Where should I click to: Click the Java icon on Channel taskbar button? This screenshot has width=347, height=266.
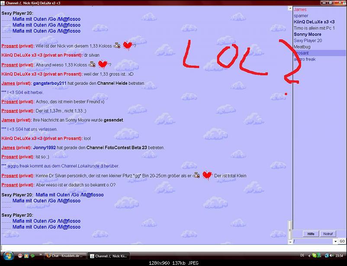point(92,256)
